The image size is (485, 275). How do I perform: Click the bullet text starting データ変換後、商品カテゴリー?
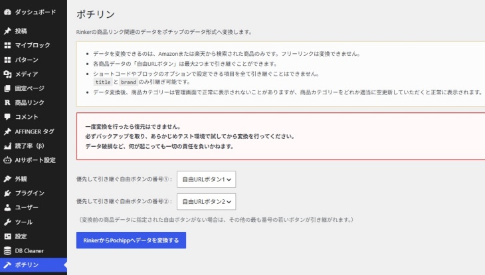288,92
